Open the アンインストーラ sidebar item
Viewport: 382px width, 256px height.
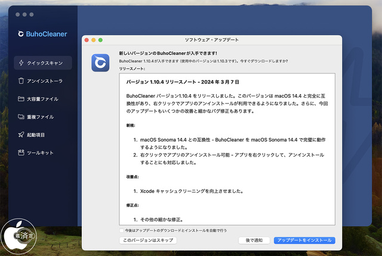coord(43,81)
